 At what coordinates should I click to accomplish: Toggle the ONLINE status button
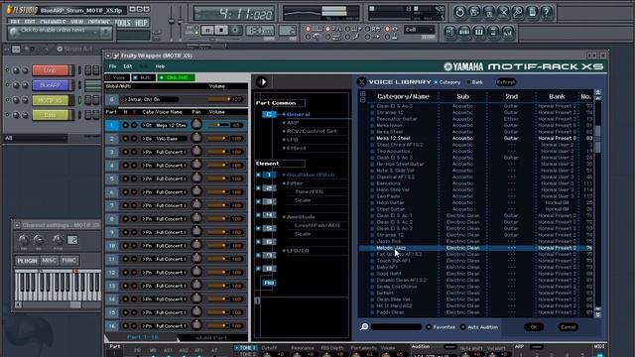176,77
